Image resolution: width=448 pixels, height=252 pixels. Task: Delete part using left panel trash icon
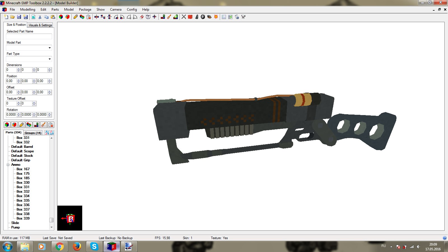pyautogui.click(x=51, y=125)
